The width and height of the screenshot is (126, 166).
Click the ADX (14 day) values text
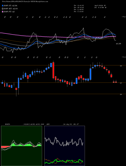tap(71, 124)
